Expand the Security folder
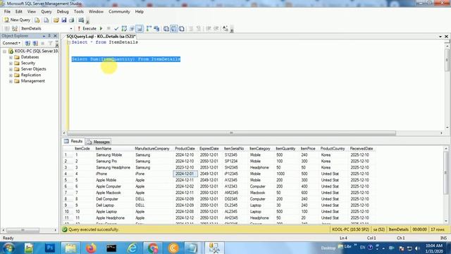This screenshot has height=254, width=451. pos(11,64)
